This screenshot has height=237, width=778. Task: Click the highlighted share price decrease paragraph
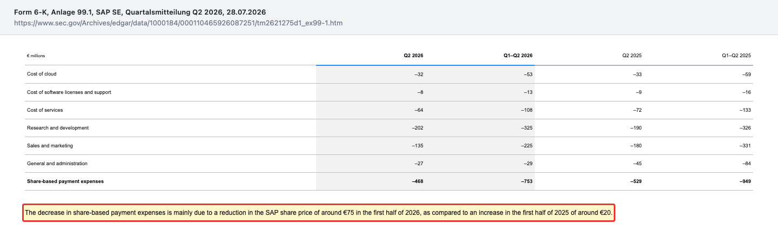(319, 213)
